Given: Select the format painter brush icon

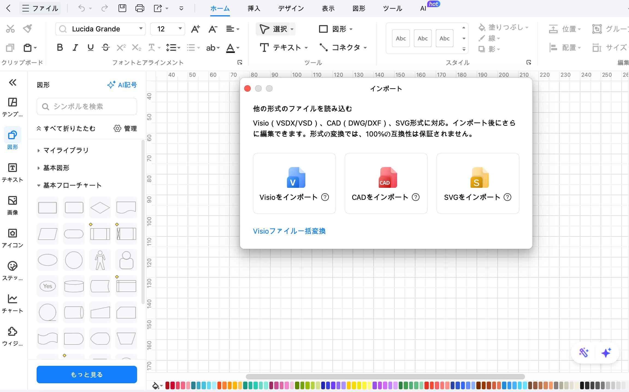Looking at the screenshot, I should (28, 28).
